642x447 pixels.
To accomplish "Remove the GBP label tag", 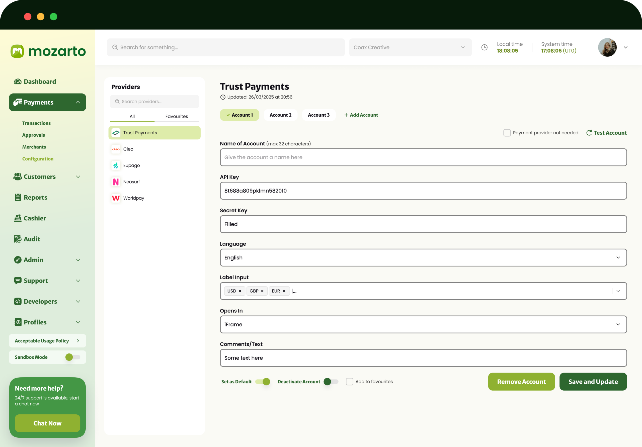I will coord(262,291).
